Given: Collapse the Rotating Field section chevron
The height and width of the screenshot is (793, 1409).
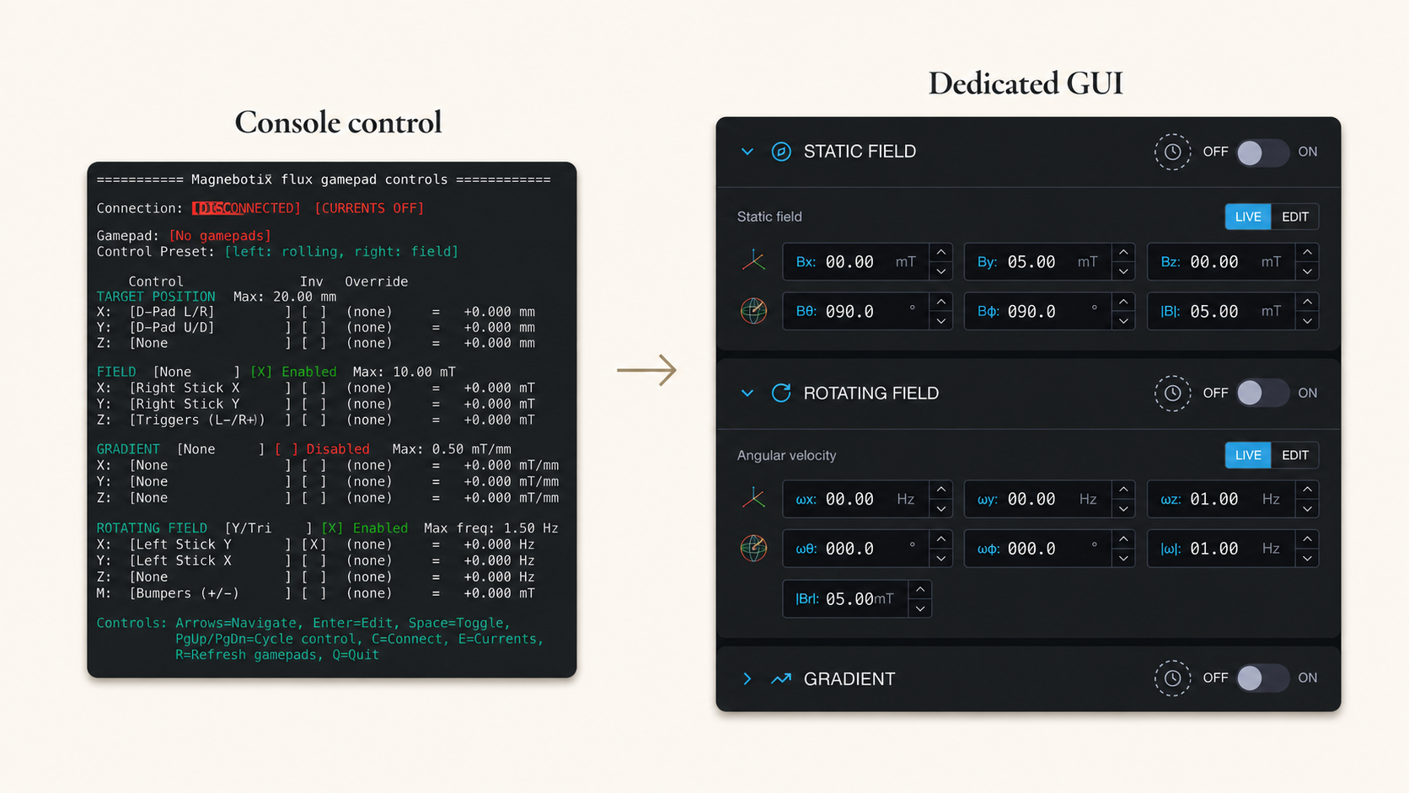Looking at the screenshot, I should (747, 393).
